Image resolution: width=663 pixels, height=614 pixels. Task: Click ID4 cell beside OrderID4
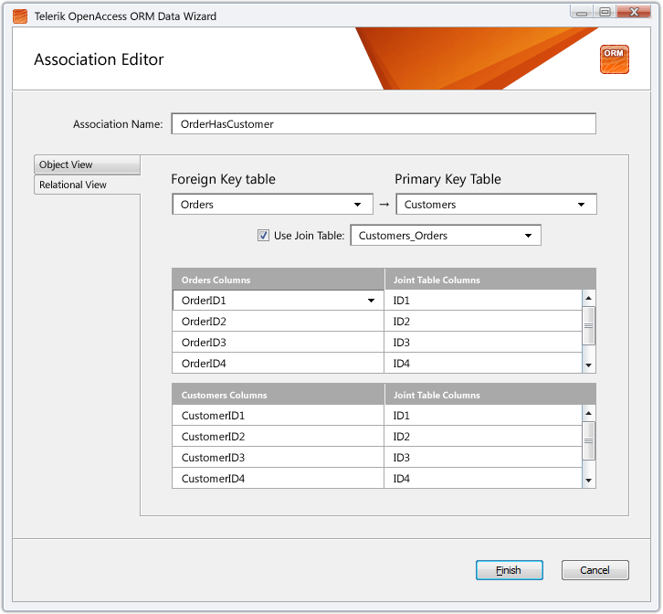tap(483, 364)
